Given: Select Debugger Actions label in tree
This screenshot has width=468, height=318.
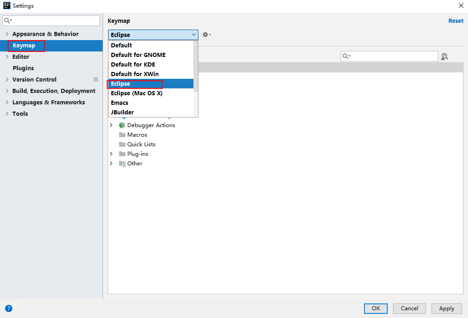Looking at the screenshot, I should (151, 125).
